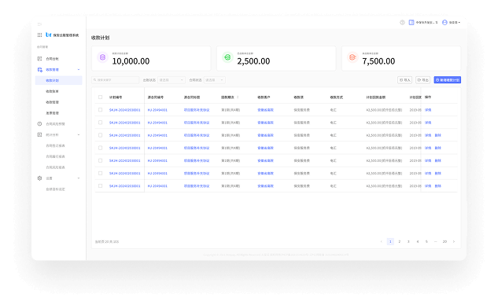Go to page 2
Image resolution: width=498 pixels, height=308 pixels.
[400, 242]
